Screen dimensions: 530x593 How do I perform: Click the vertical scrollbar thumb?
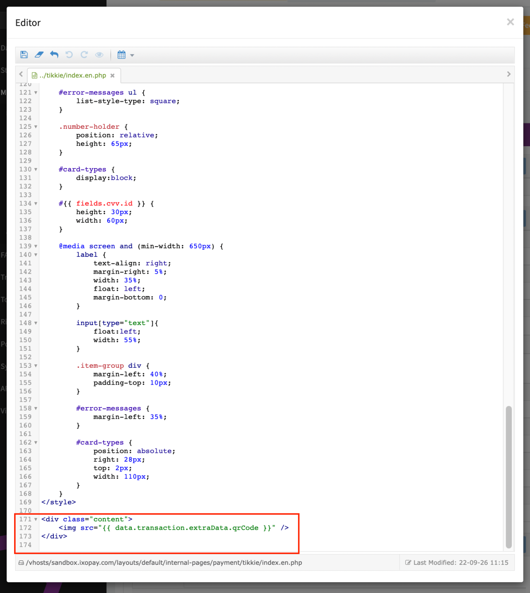click(508, 476)
